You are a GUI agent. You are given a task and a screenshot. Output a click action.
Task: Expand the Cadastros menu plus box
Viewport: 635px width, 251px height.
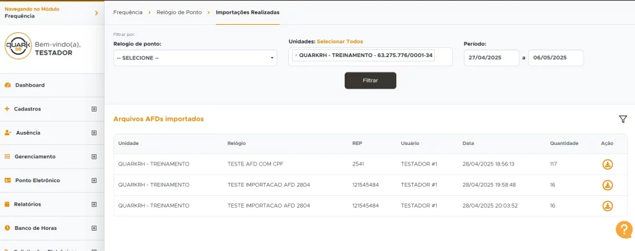[x=94, y=109]
